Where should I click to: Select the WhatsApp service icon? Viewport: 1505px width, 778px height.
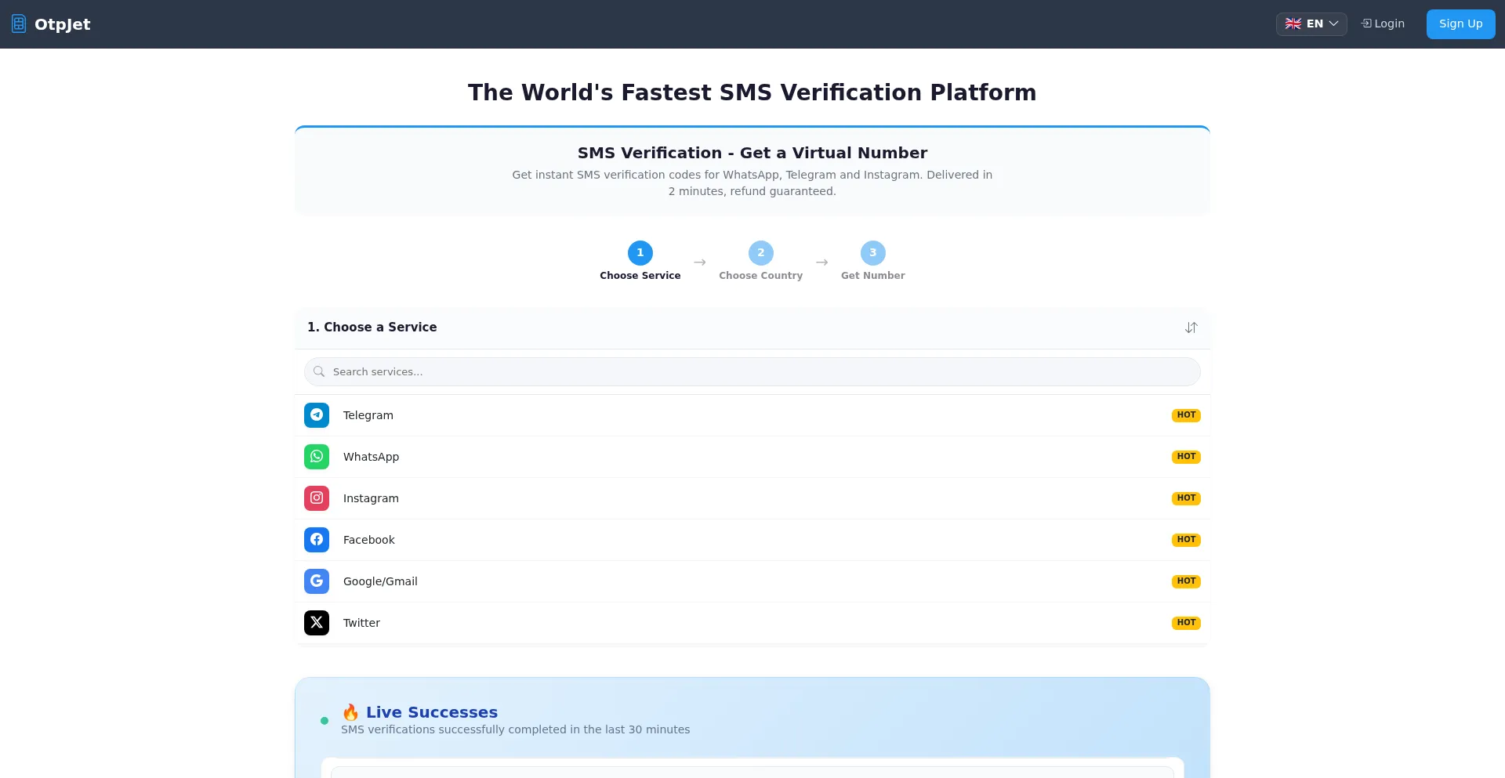coord(317,457)
